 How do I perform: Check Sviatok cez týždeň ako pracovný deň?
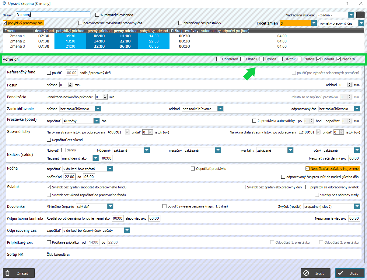click(244, 187)
